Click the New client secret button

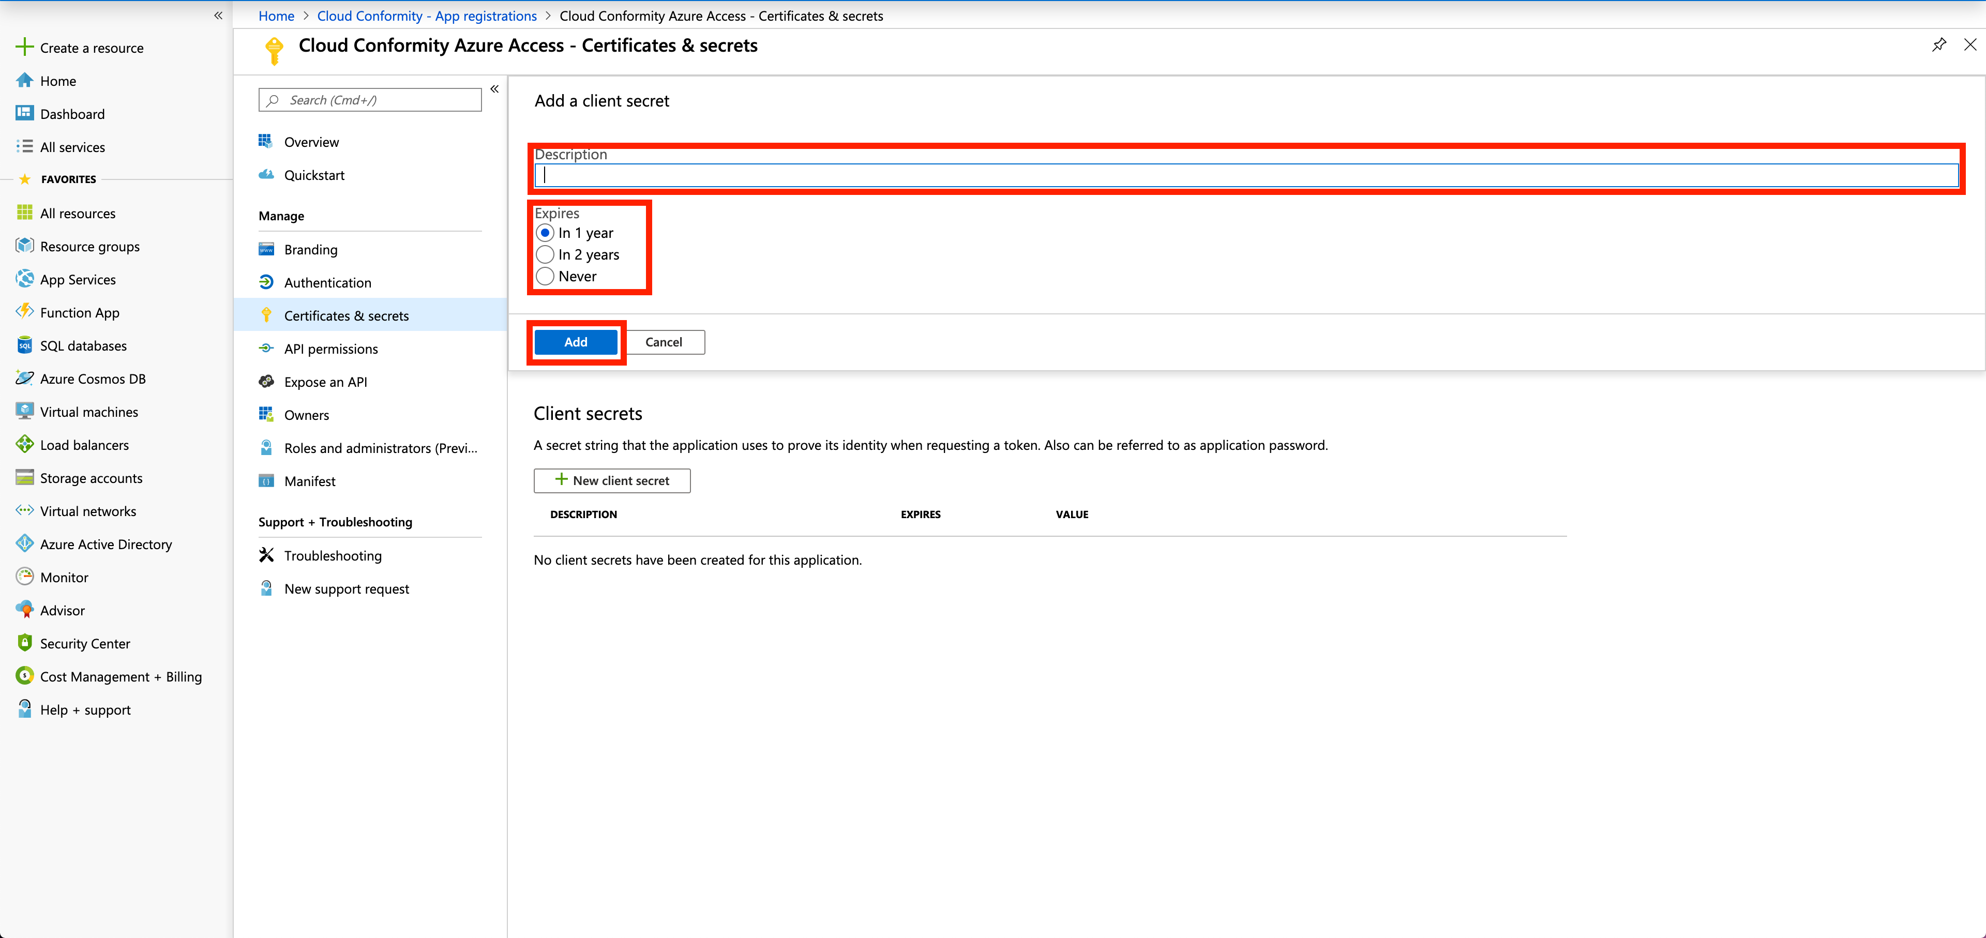pos(612,480)
